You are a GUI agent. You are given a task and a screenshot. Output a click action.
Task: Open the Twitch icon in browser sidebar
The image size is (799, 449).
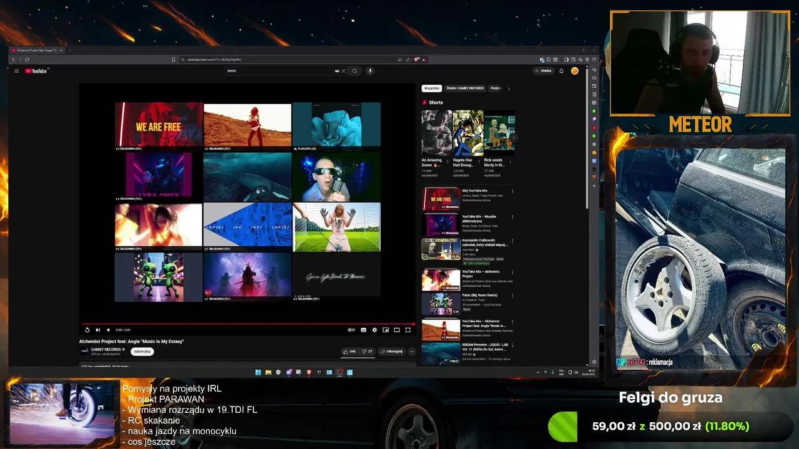tap(594, 119)
